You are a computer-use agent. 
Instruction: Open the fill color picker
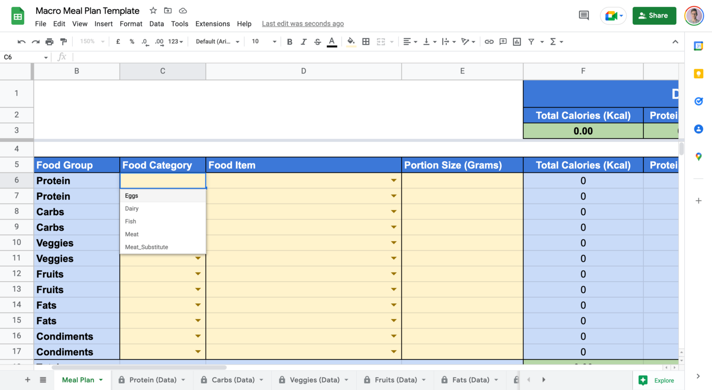pyautogui.click(x=351, y=41)
